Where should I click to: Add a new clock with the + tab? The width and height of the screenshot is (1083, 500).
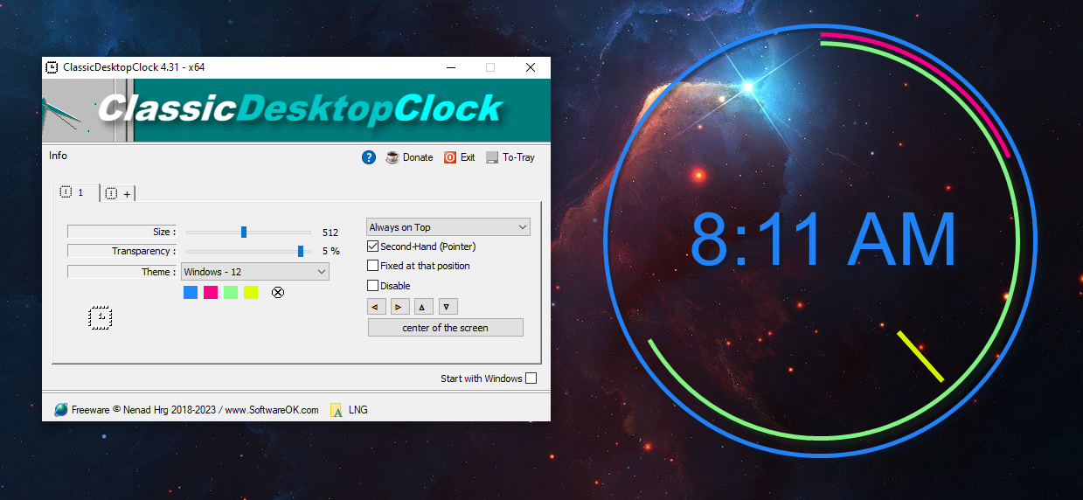(118, 194)
